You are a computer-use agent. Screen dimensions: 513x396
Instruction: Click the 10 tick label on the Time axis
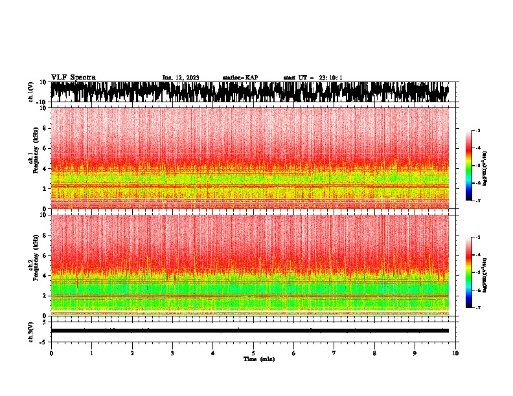[x=455, y=353]
